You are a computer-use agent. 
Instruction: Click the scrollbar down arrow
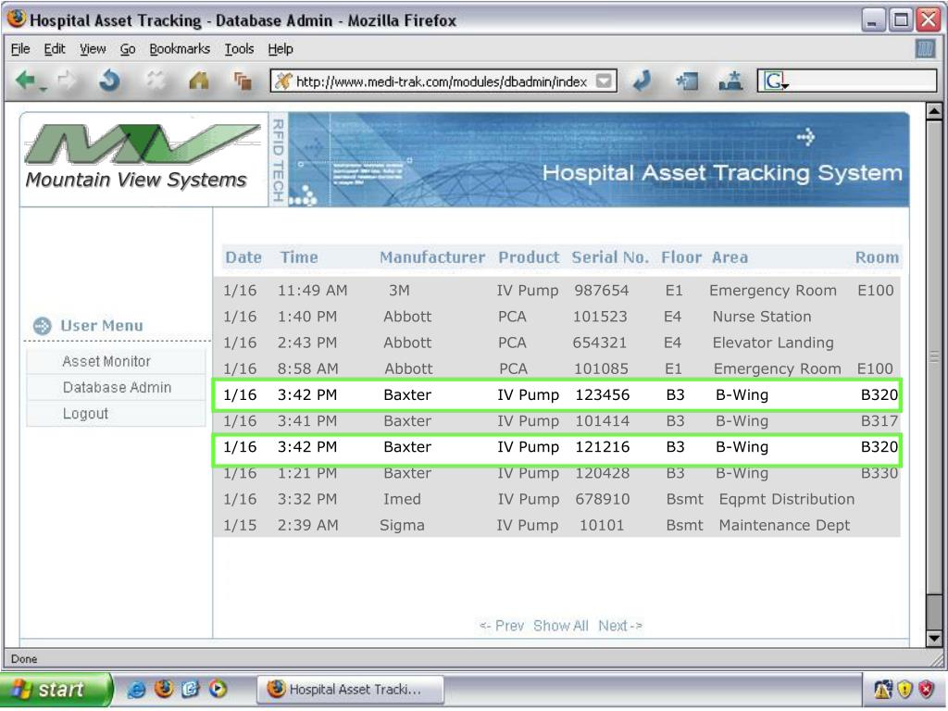click(934, 639)
